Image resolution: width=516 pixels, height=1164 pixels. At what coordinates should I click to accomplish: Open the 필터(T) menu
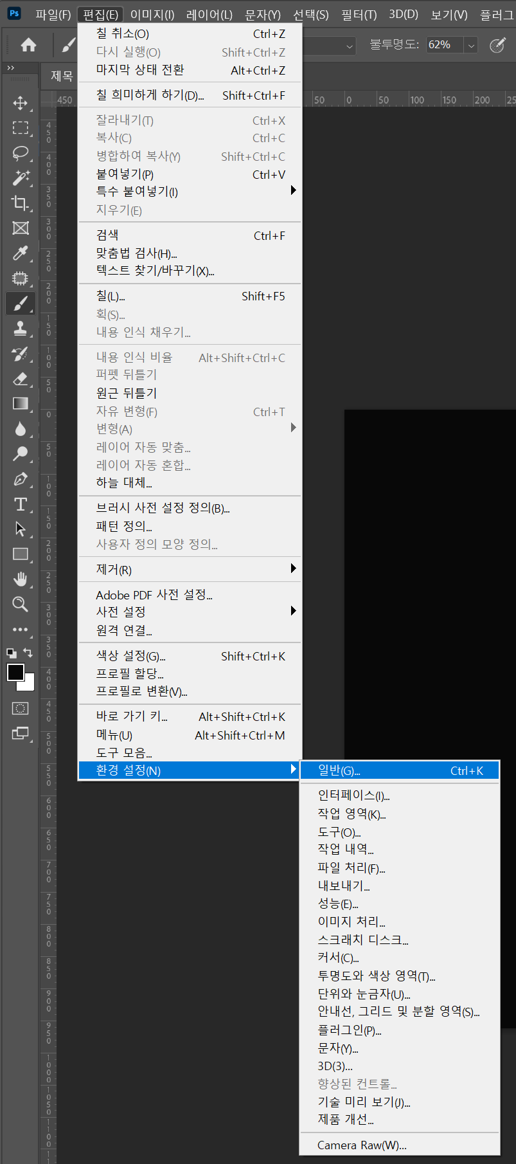(359, 14)
